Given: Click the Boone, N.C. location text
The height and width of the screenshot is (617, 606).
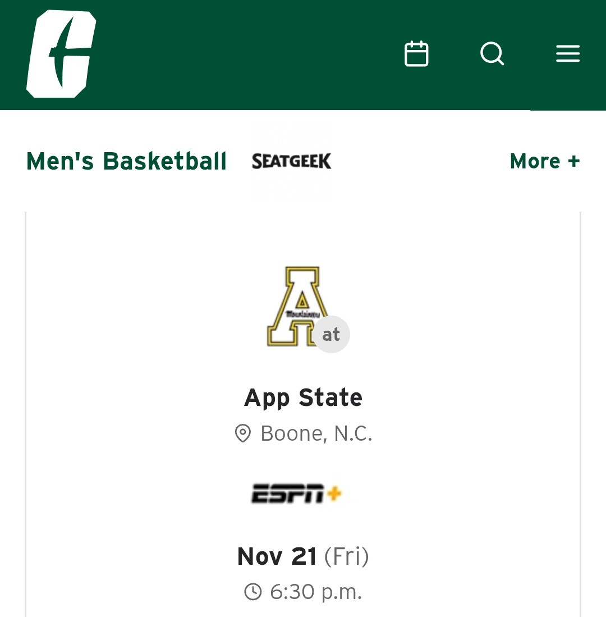Looking at the screenshot, I should point(316,433).
